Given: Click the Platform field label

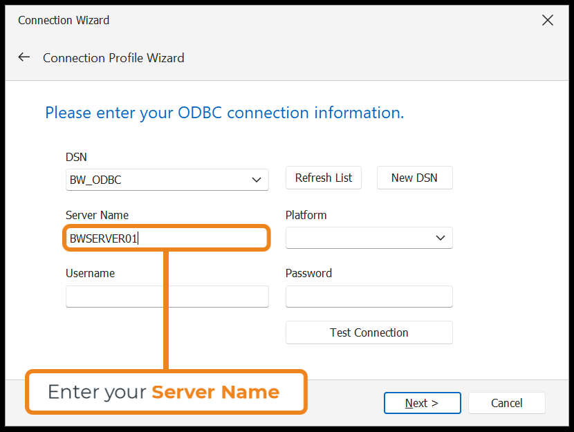Looking at the screenshot, I should tap(306, 215).
